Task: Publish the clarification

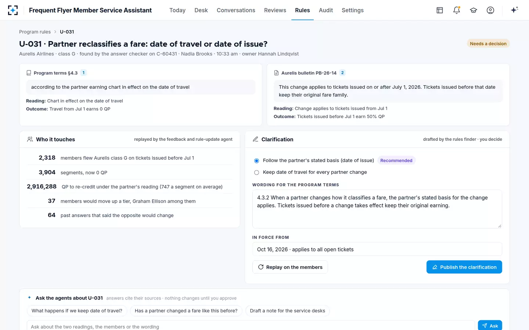Action: tap(464, 267)
